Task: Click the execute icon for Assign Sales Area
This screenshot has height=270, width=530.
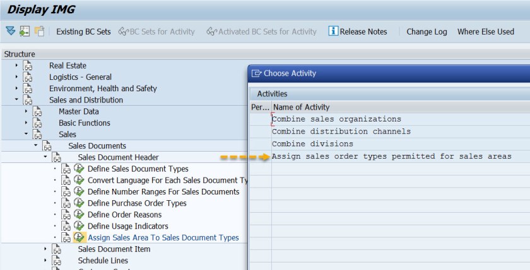Action: 79,238
